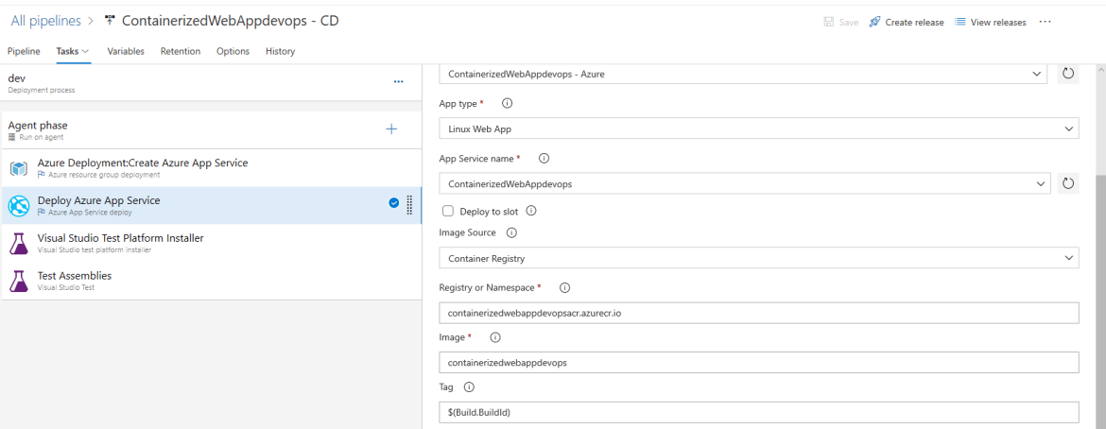Image resolution: width=1106 pixels, height=429 pixels.
Task: Select the Agent phase row
Action: coord(211,129)
